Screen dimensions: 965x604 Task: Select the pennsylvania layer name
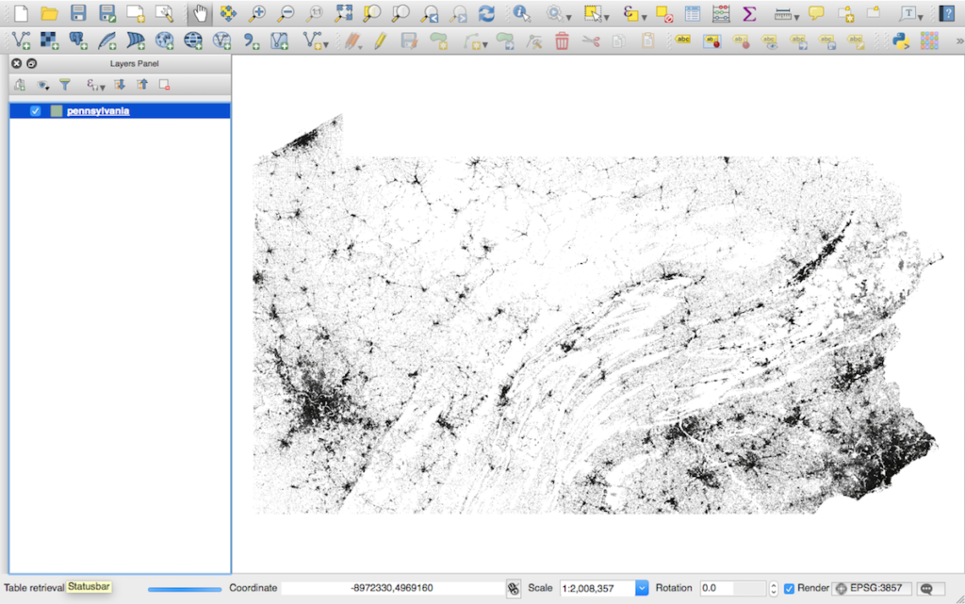99,110
